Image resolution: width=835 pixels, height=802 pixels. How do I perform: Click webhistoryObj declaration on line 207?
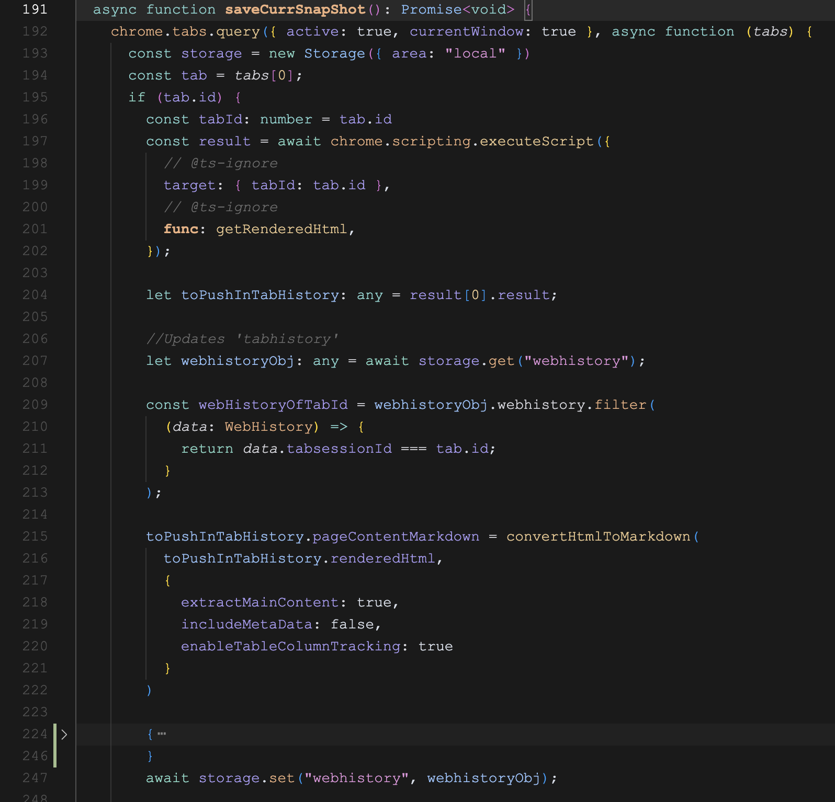(238, 361)
